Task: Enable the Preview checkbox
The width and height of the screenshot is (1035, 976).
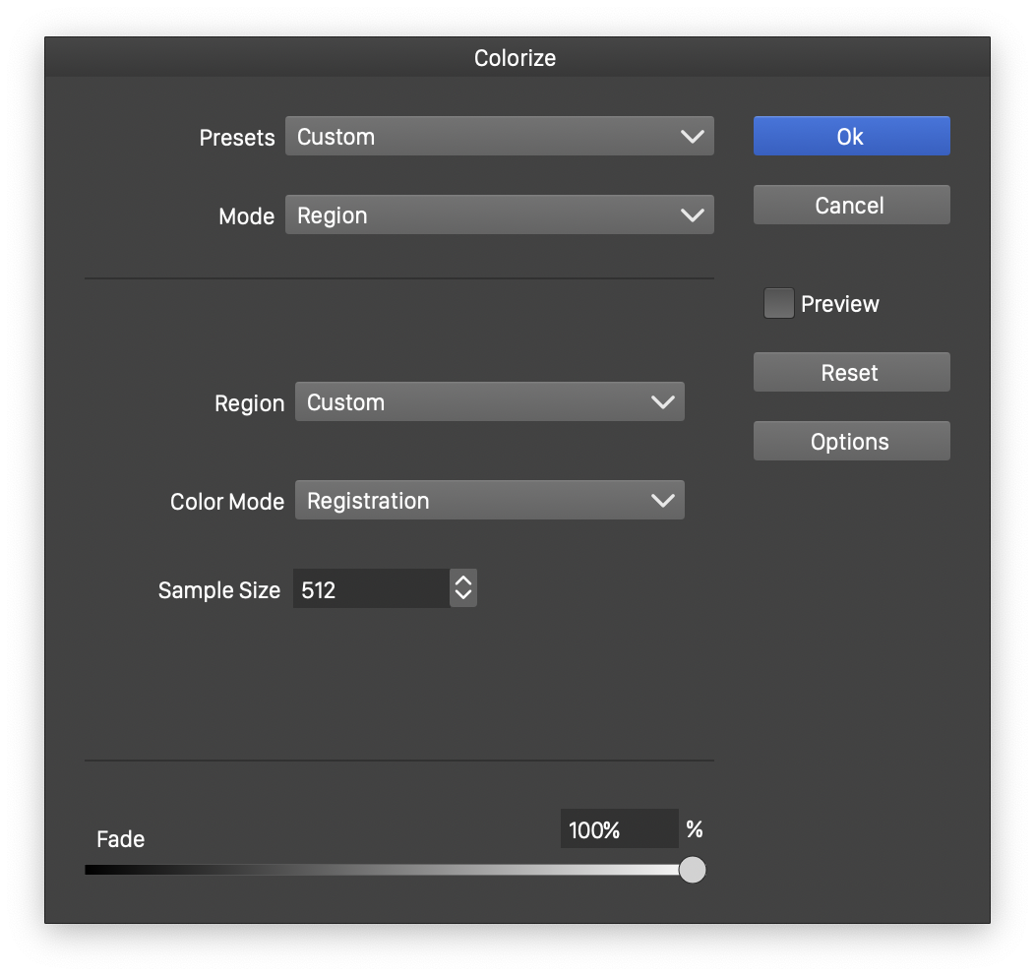Action: pos(778,304)
